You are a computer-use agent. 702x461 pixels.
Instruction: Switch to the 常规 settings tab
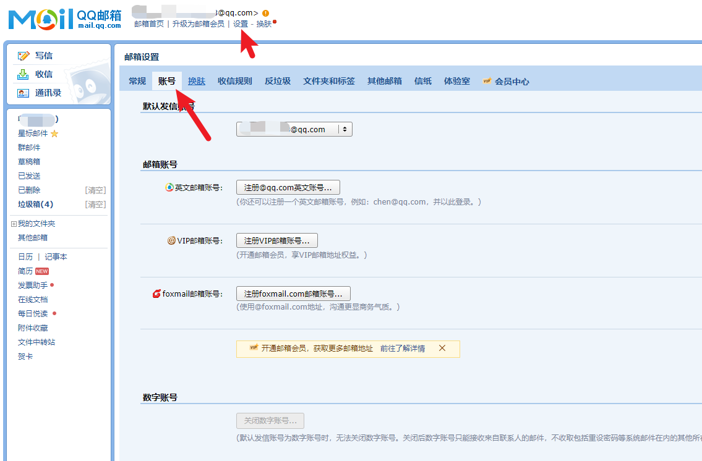click(137, 81)
